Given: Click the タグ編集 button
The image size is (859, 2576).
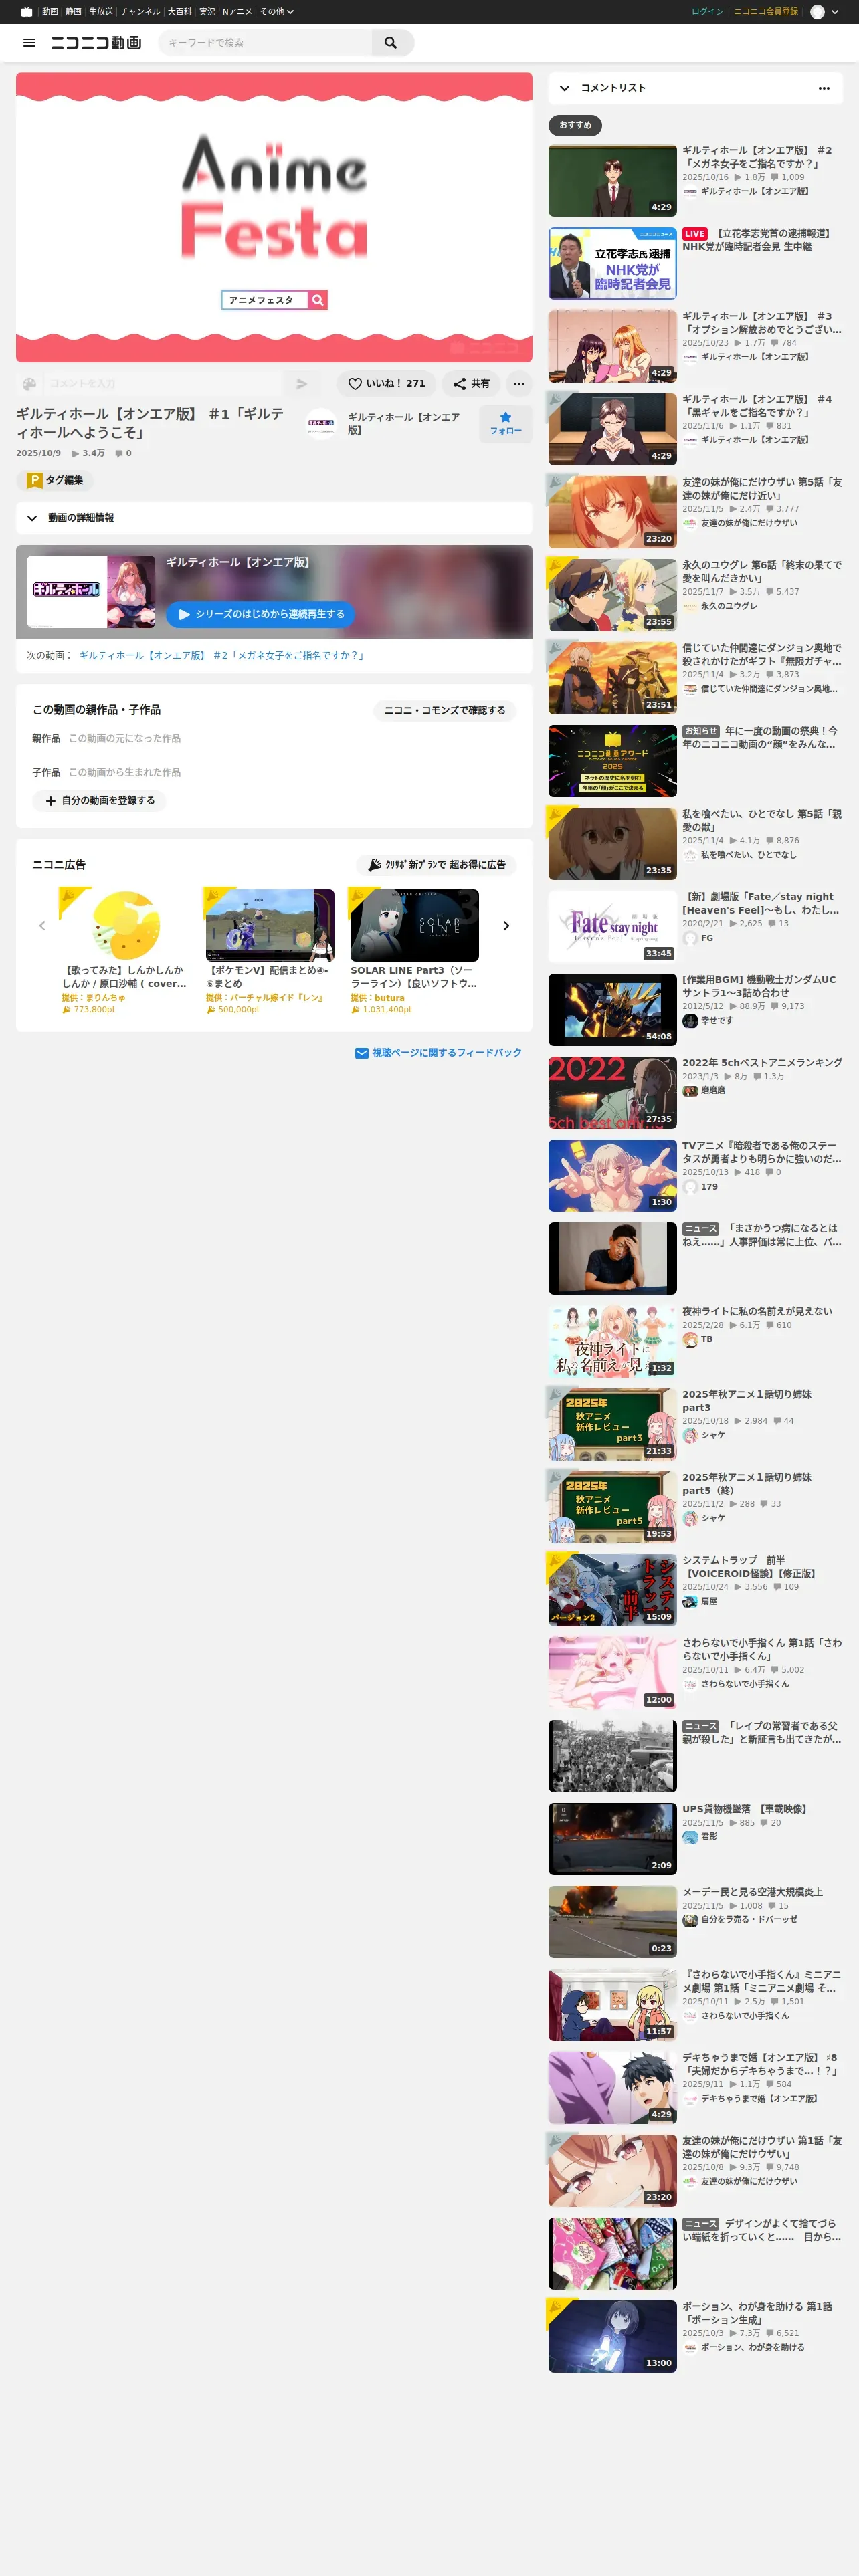Looking at the screenshot, I should point(55,481).
